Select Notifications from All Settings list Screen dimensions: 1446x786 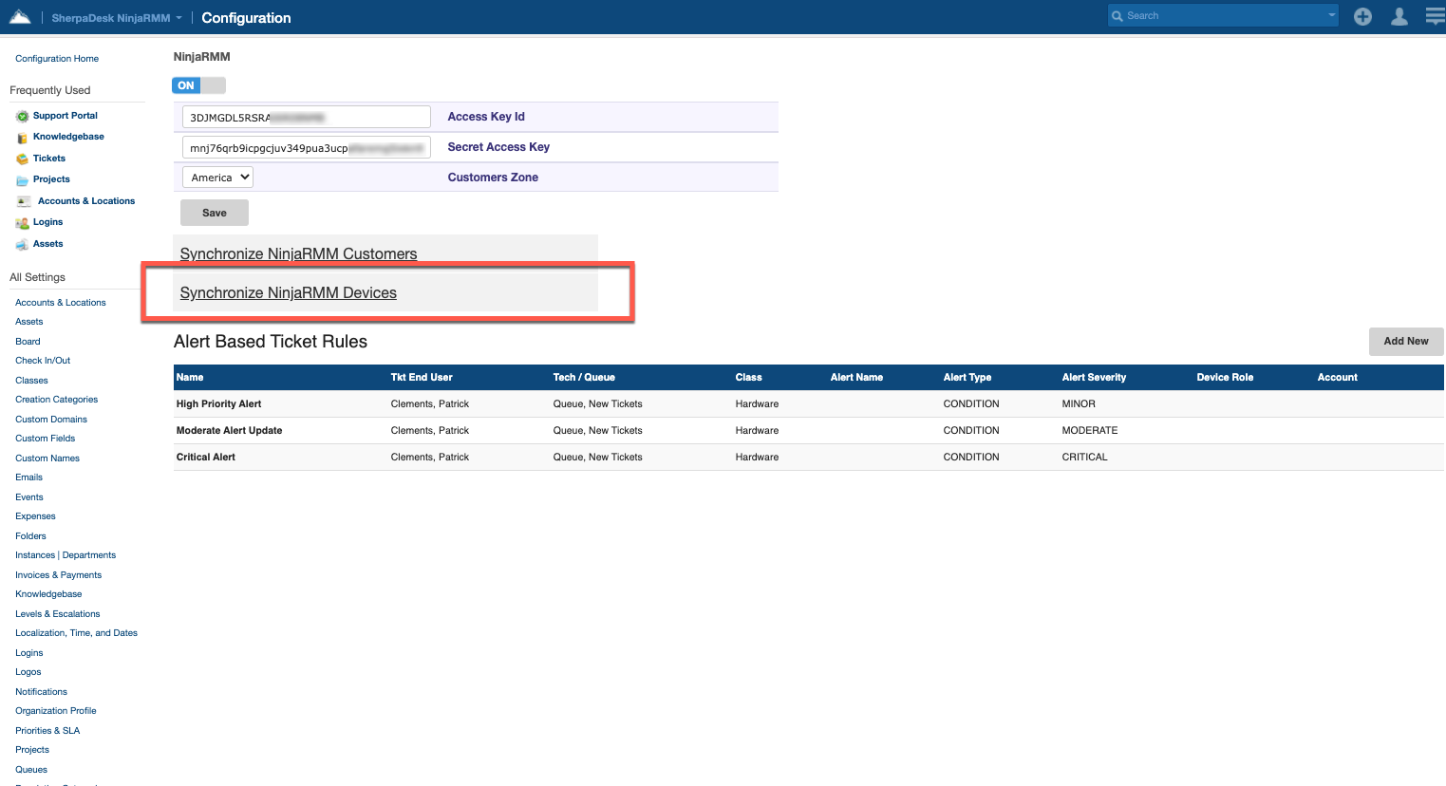pyautogui.click(x=41, y=692)
